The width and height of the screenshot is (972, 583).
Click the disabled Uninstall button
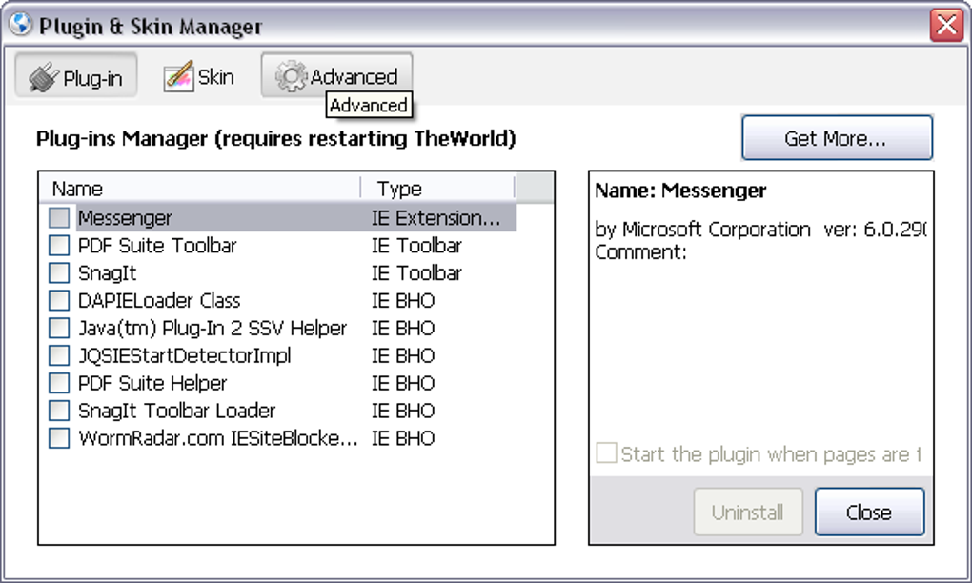click(x=748, y=512)
